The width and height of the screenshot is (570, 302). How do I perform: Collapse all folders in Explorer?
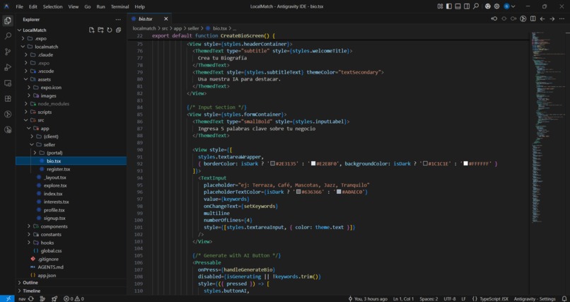click(x=119, y=30)
